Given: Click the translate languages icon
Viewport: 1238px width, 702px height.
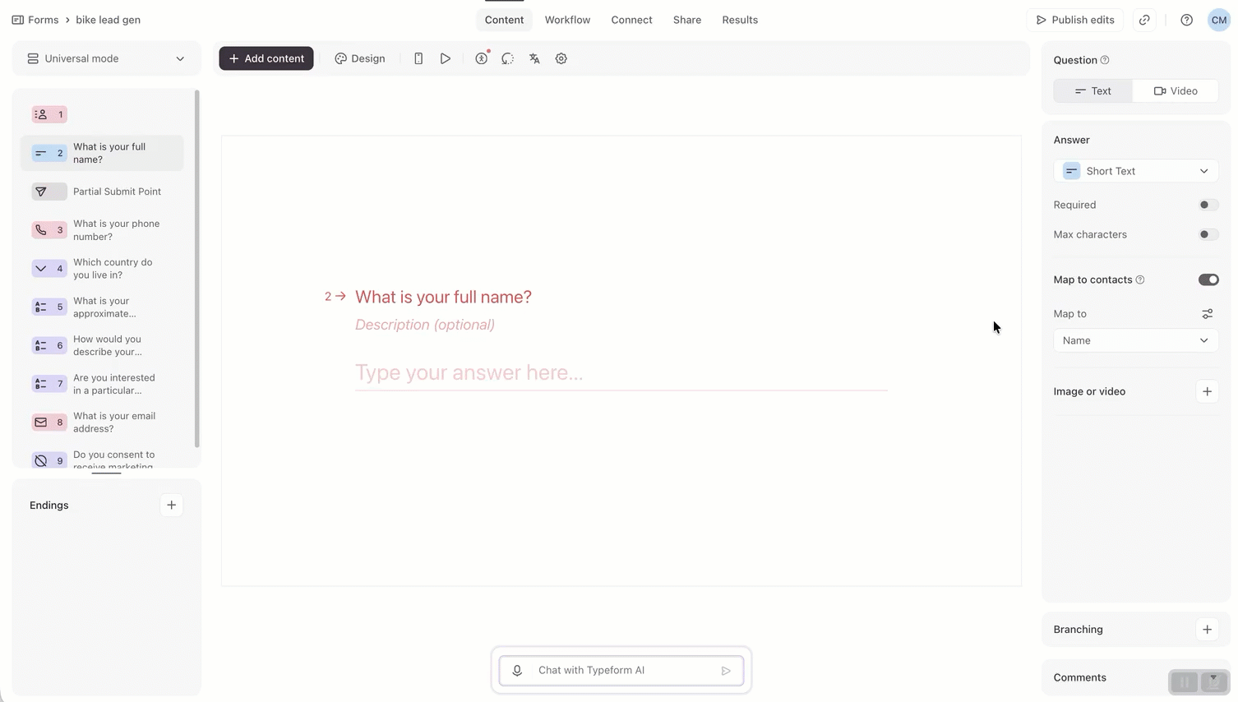Looking at the screenshot, I should [534, 58].
